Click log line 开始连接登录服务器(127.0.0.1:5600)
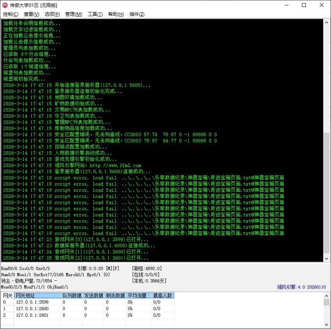The height and width of the screenshot is (329, 331). click(x=77, y=85)
